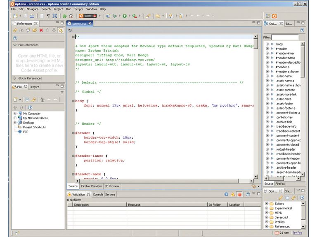The width and height of the screenshot is (317, 237).
Task: Select .asset-content in the outline
Action: [x=285, y=90]
